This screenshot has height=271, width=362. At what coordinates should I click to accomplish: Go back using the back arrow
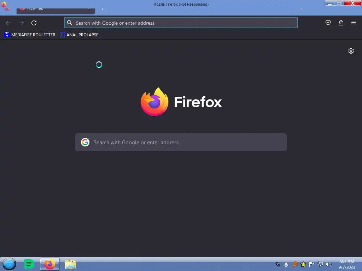click(x=8, y=23)
